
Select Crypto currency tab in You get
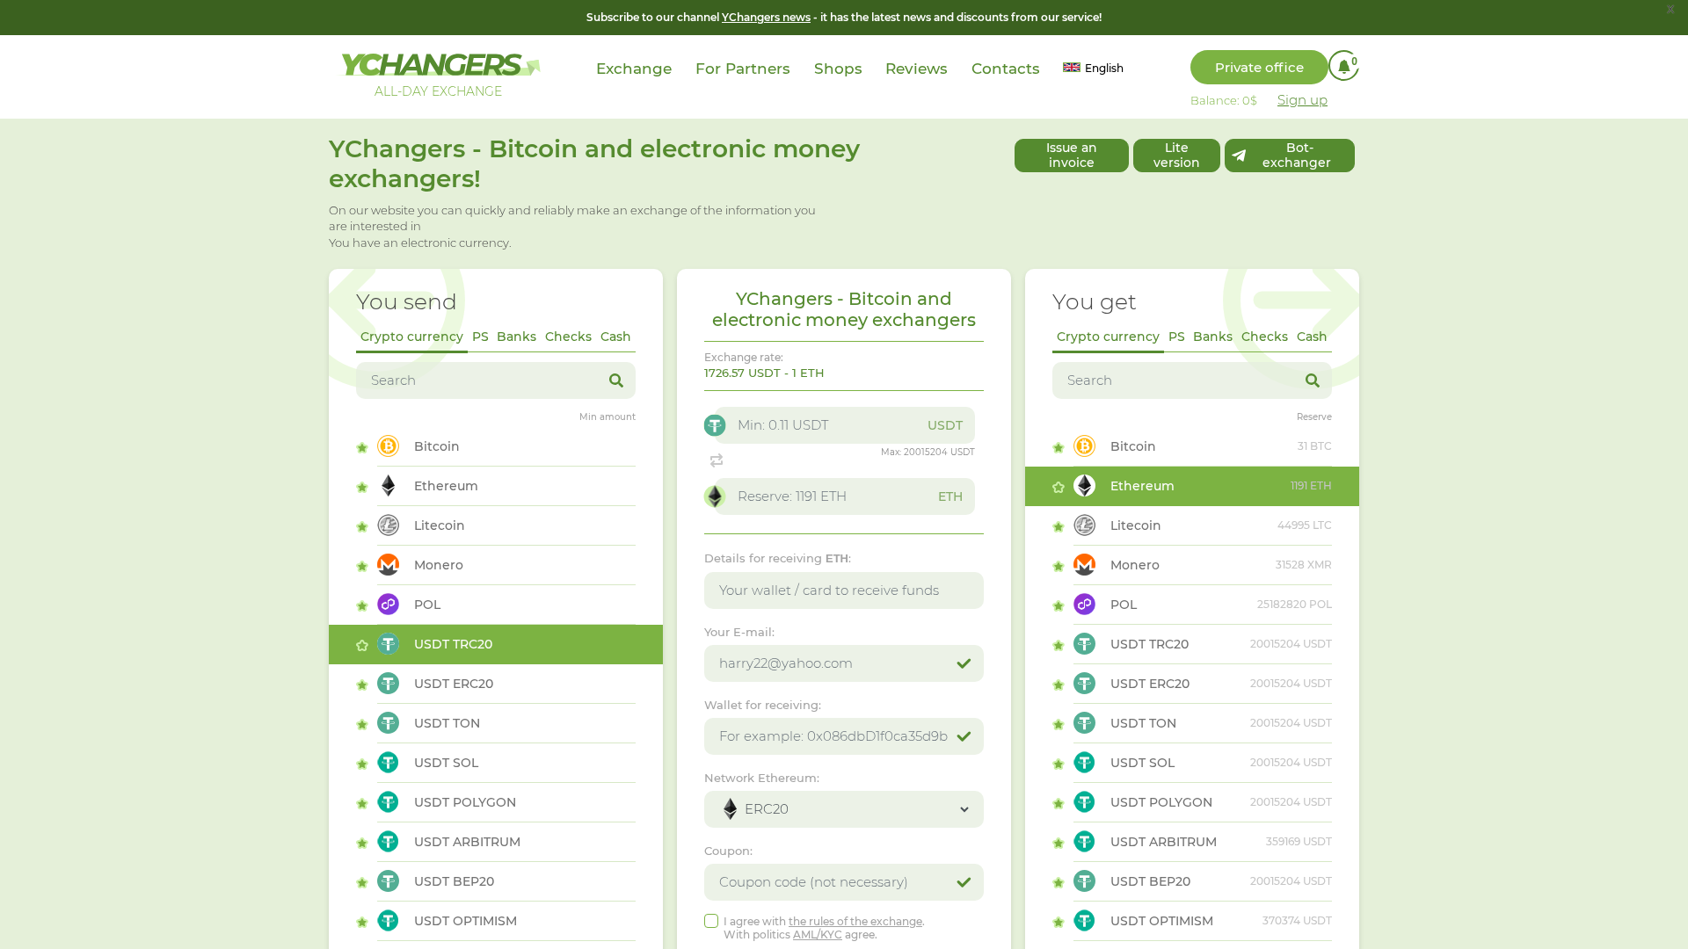[1108, 337]
